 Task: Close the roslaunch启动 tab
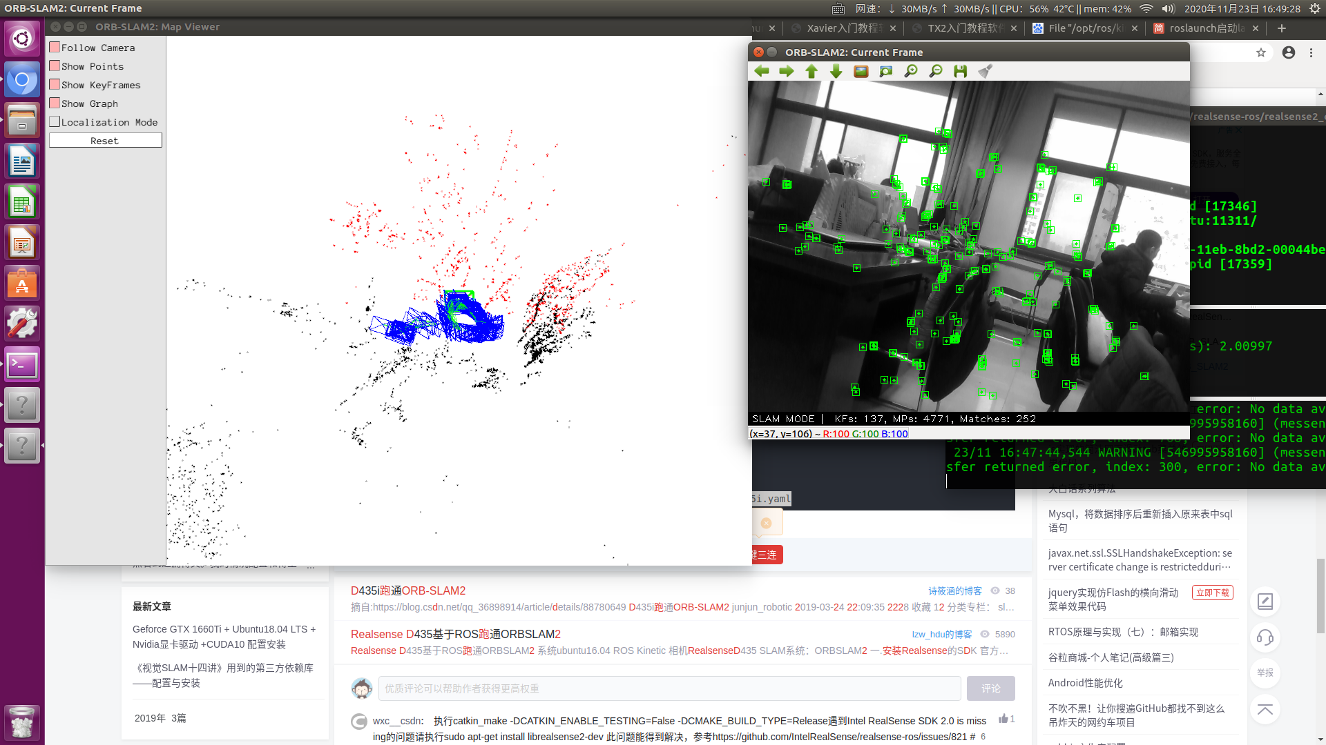[1256, 28]
